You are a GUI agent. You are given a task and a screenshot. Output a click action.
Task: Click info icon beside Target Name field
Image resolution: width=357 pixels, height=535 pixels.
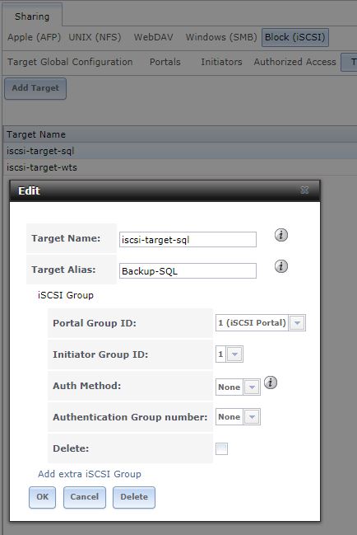tap(281, 235)
